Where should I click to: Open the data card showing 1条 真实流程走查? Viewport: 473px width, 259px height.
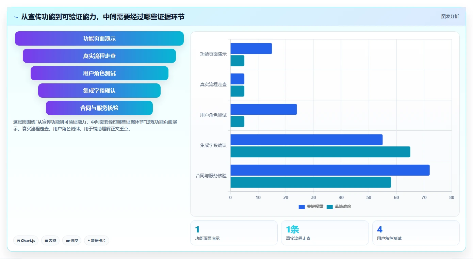click(x=325, y=233)
